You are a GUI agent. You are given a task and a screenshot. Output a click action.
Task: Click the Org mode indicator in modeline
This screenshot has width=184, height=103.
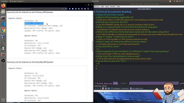point(116,83)
